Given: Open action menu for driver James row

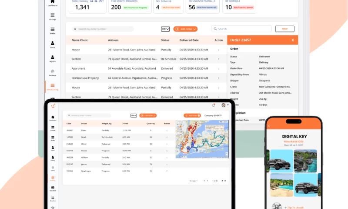Looking at the screenshot, I should (167, 164).
